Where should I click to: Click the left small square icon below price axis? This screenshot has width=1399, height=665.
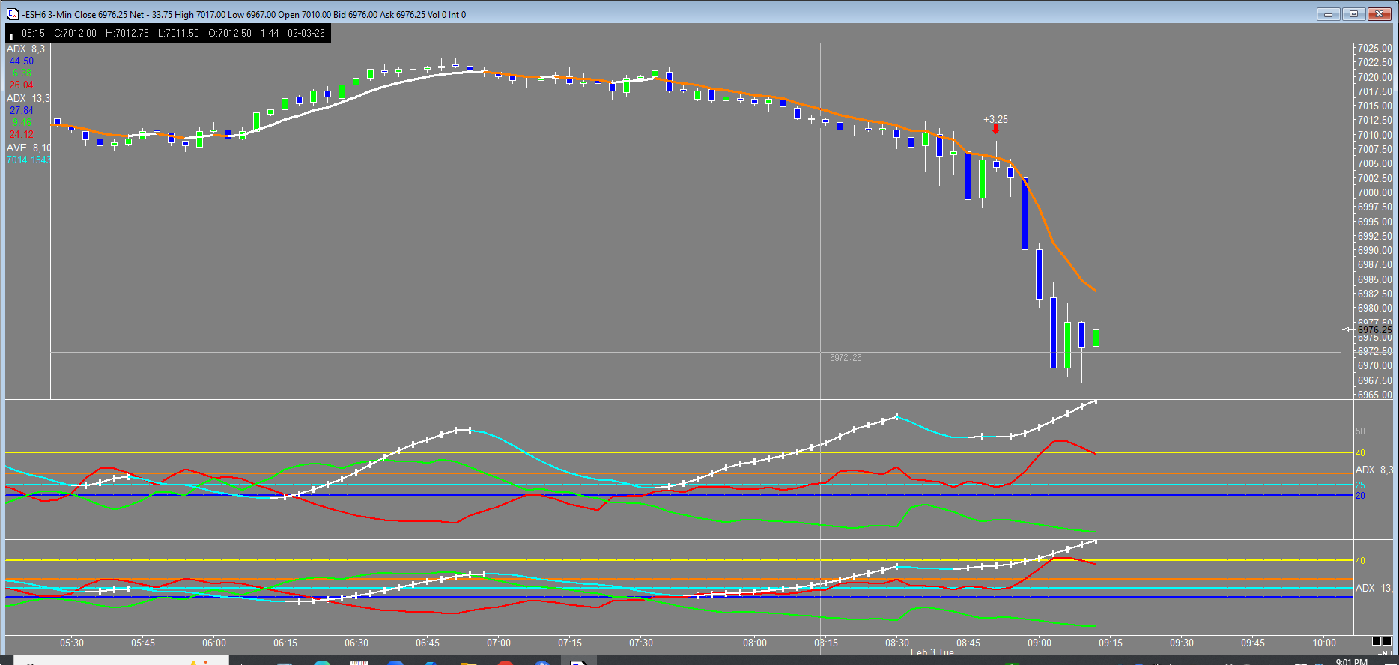click(1377, 641)
